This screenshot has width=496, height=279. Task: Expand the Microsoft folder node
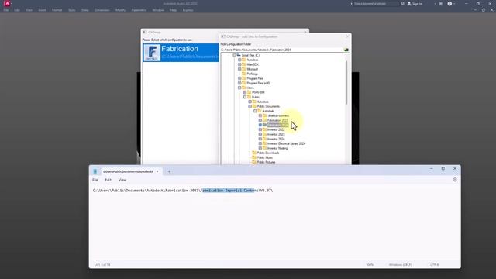coord(239,69)
